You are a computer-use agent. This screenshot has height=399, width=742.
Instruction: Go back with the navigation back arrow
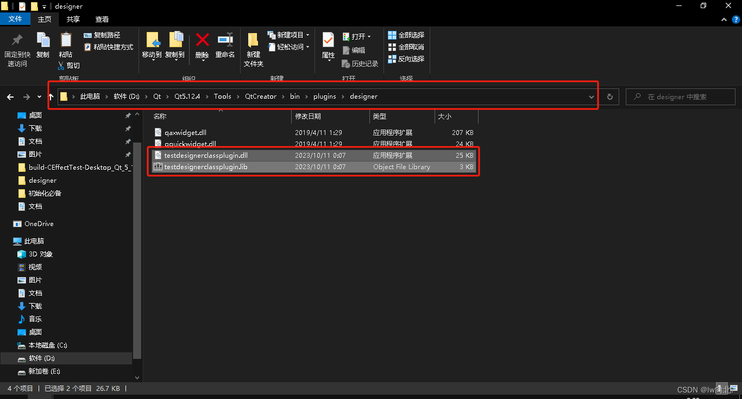click(10, 96)
